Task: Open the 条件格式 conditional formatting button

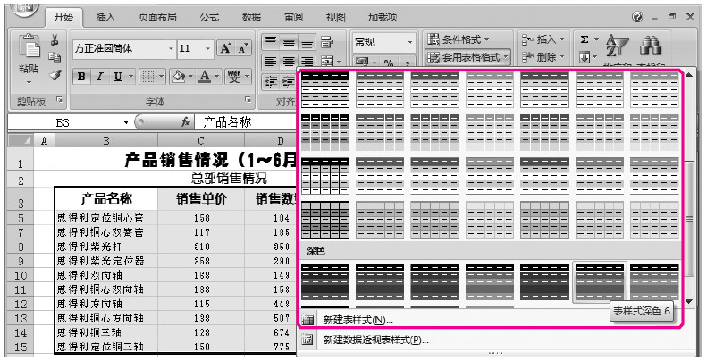Action: 459,39
